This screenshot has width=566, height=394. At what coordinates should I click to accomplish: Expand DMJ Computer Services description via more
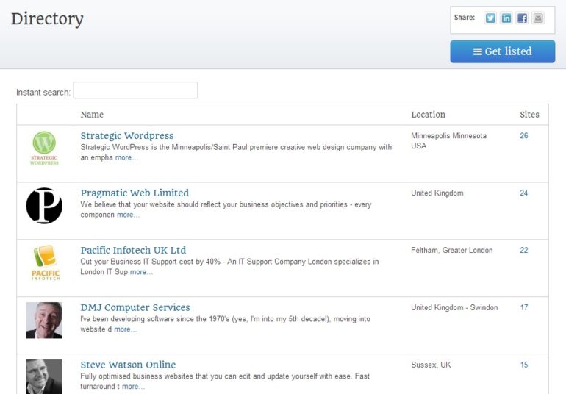point(126,329)
